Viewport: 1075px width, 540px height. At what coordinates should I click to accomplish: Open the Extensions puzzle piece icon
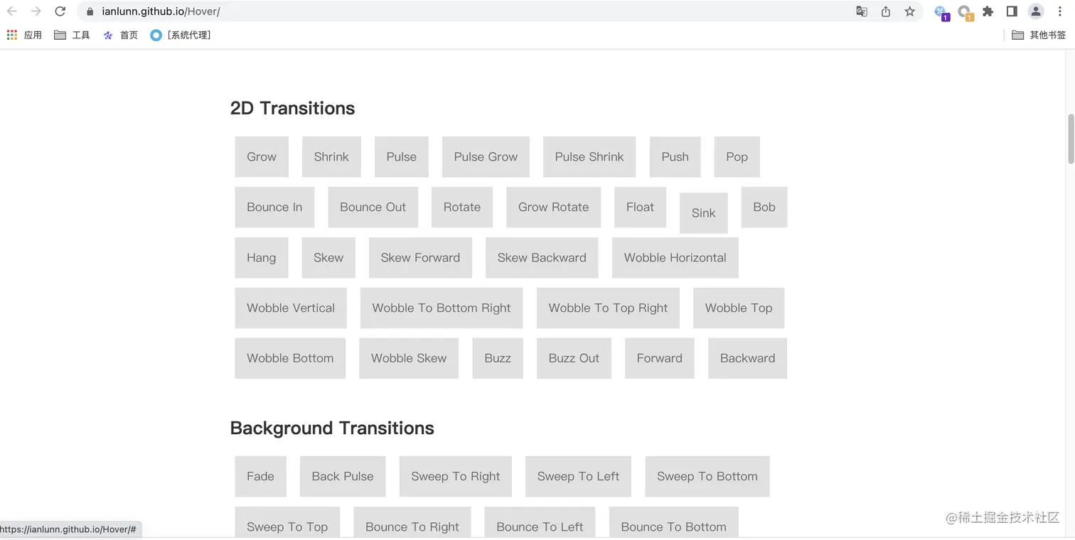(988, 11)
